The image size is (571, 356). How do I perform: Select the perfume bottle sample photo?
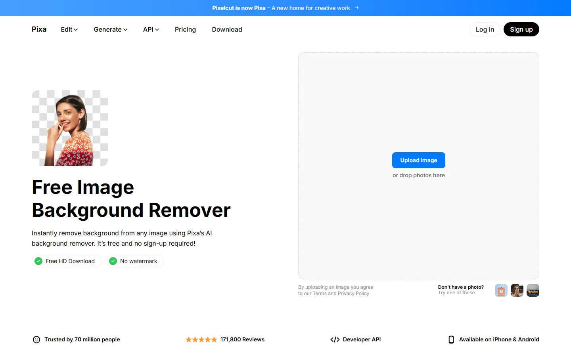[501, 290]
